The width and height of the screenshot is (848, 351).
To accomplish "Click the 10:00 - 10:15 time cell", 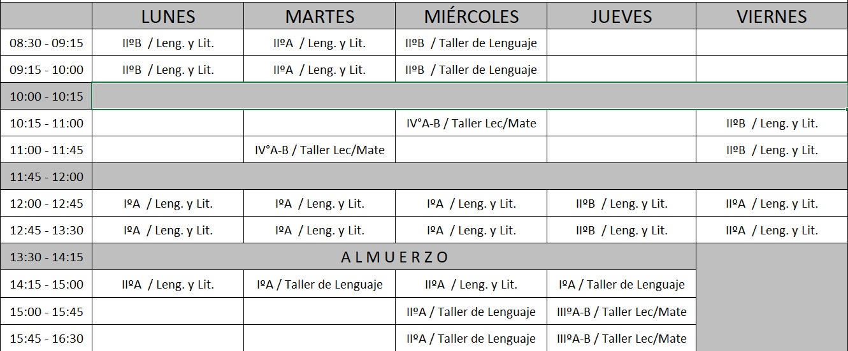I will [47, 97].
